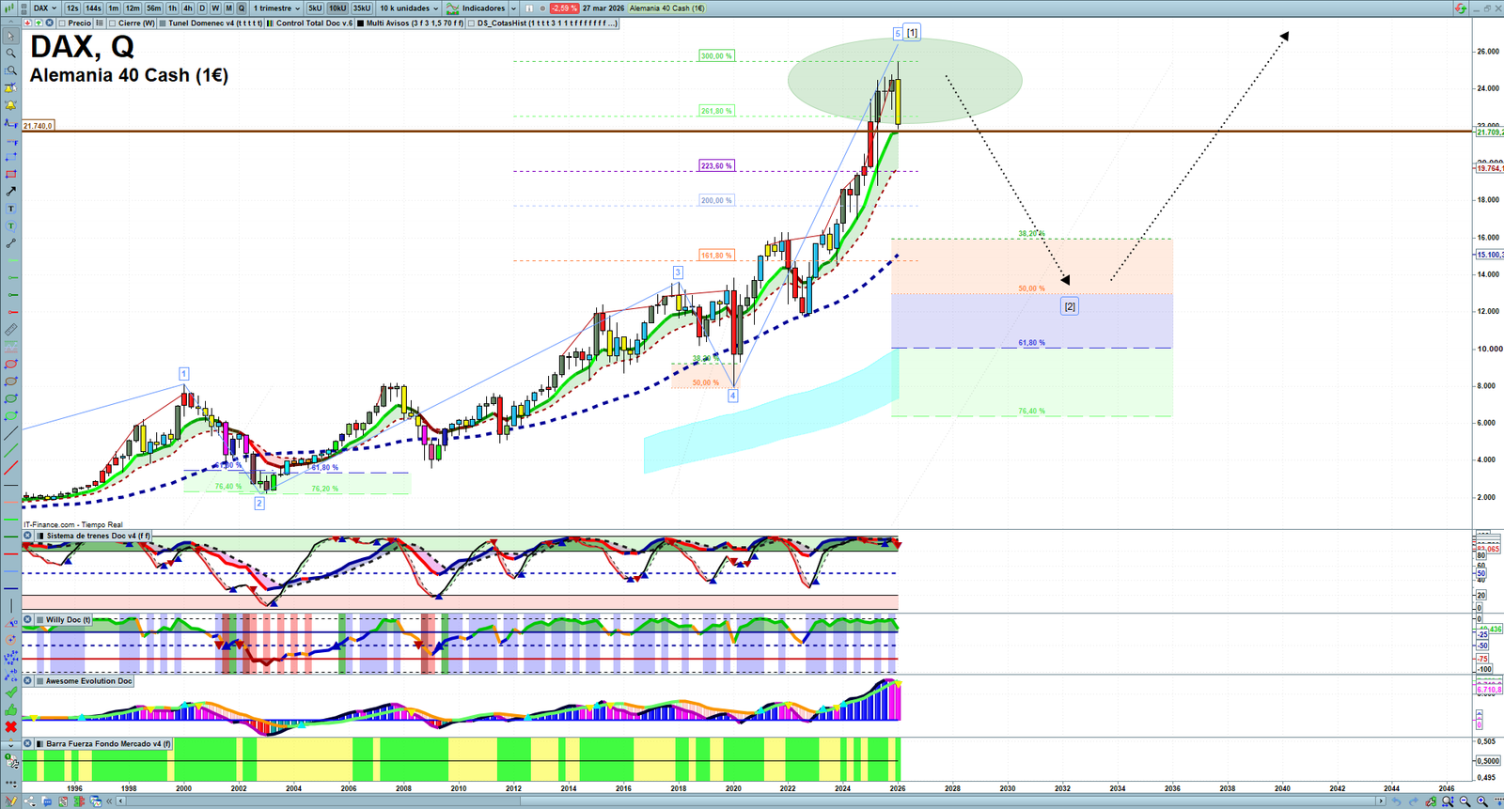Viewport: 1504px width, 809px height.
Task: Open the DAX instrument dropdown
Action: click(x=45, y=8)
